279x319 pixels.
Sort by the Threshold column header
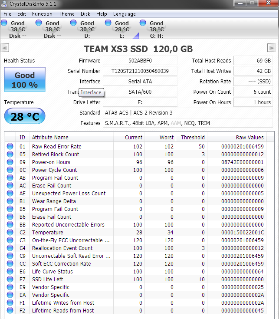coord(191,137)
